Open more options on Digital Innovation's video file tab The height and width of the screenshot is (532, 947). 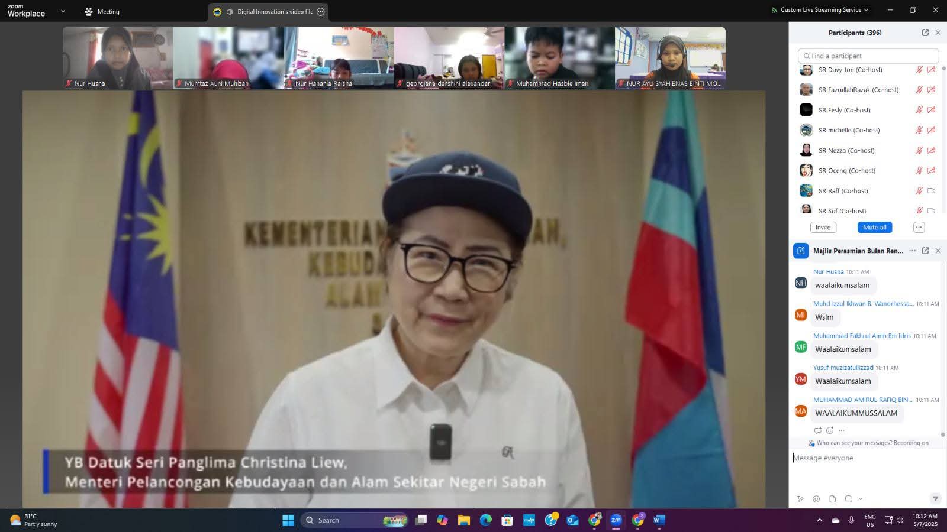point(321,12)
